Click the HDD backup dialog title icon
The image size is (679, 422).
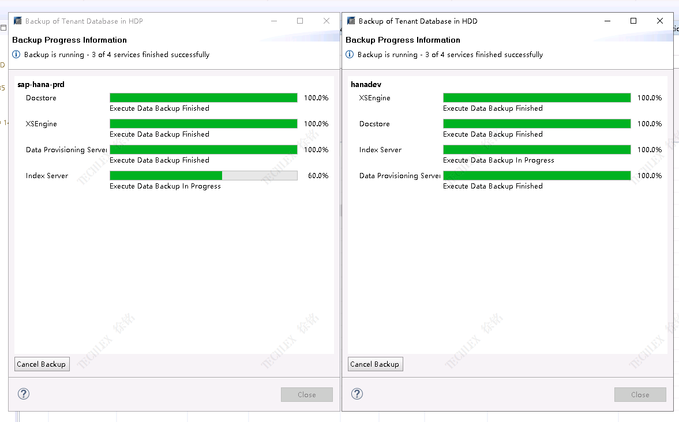(x=351, y=21)
